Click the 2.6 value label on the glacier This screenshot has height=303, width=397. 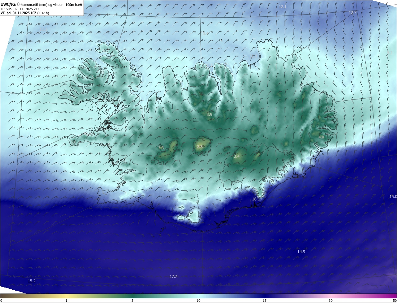pyautogui.click(x=200, y=147)
